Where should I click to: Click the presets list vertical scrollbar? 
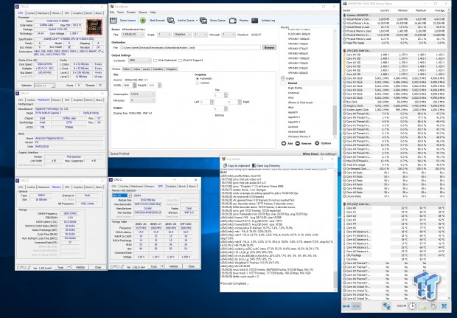335,82
